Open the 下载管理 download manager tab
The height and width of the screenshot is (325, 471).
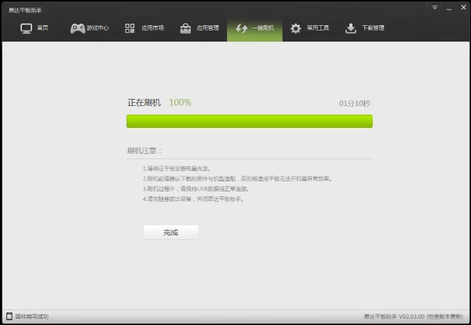365,28
